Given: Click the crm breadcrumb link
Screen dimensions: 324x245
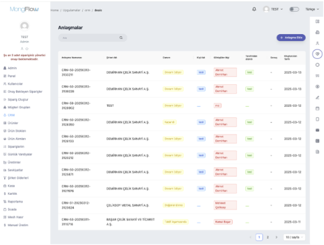Looking at the screenshot, I should [87, 10].
